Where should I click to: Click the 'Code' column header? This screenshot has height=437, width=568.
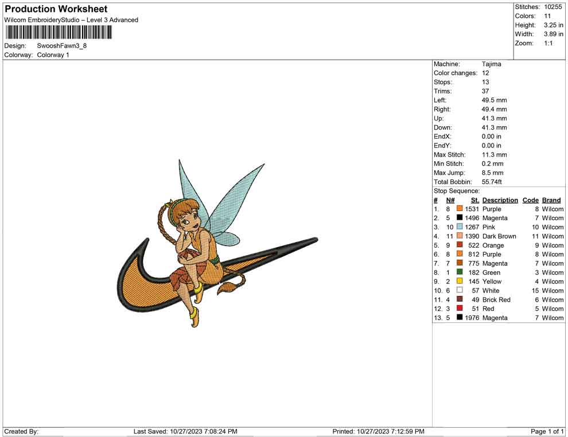[x=531, y=200]
